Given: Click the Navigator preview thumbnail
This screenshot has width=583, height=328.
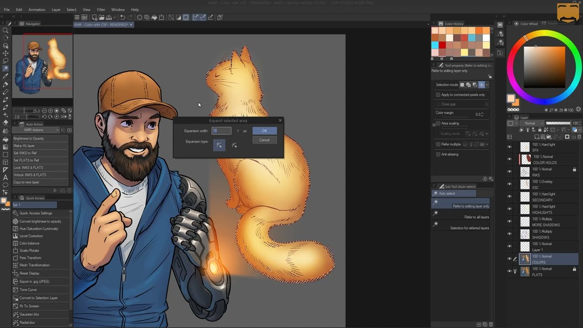Looking at the screenshot, I should coord(42,66).
